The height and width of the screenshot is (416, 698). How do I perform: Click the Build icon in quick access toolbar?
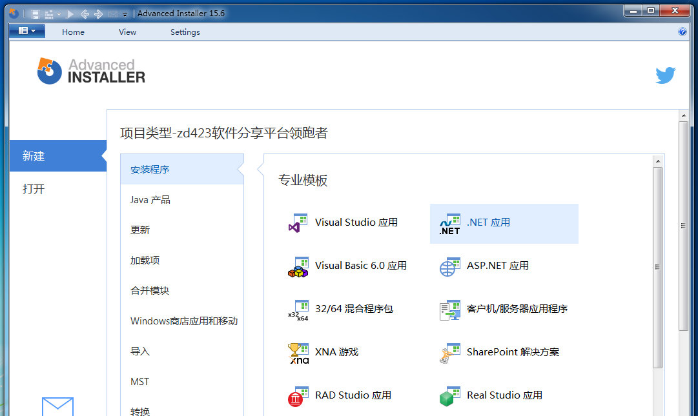[x=49, y=14]
